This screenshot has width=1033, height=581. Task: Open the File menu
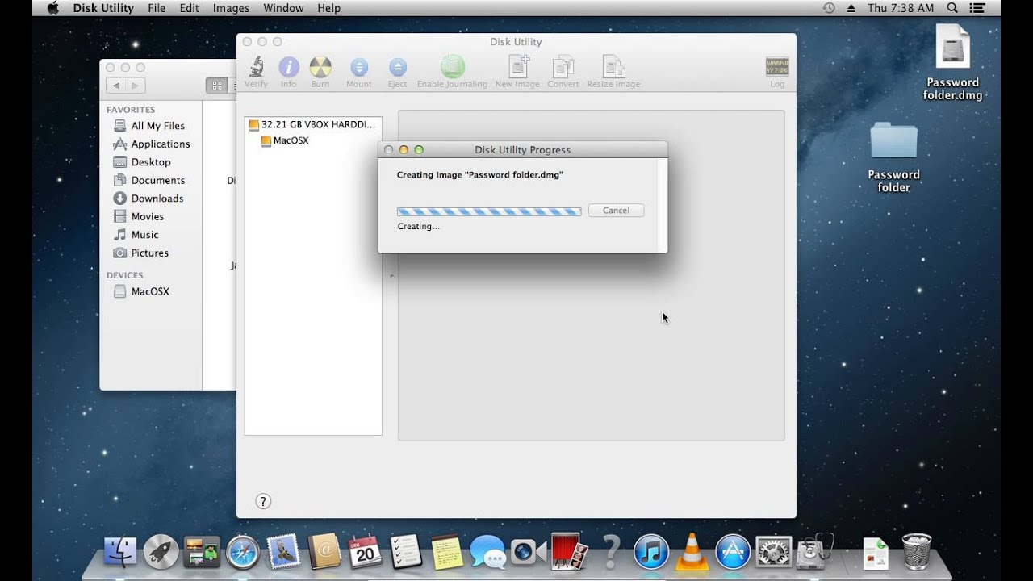(157, 8)
